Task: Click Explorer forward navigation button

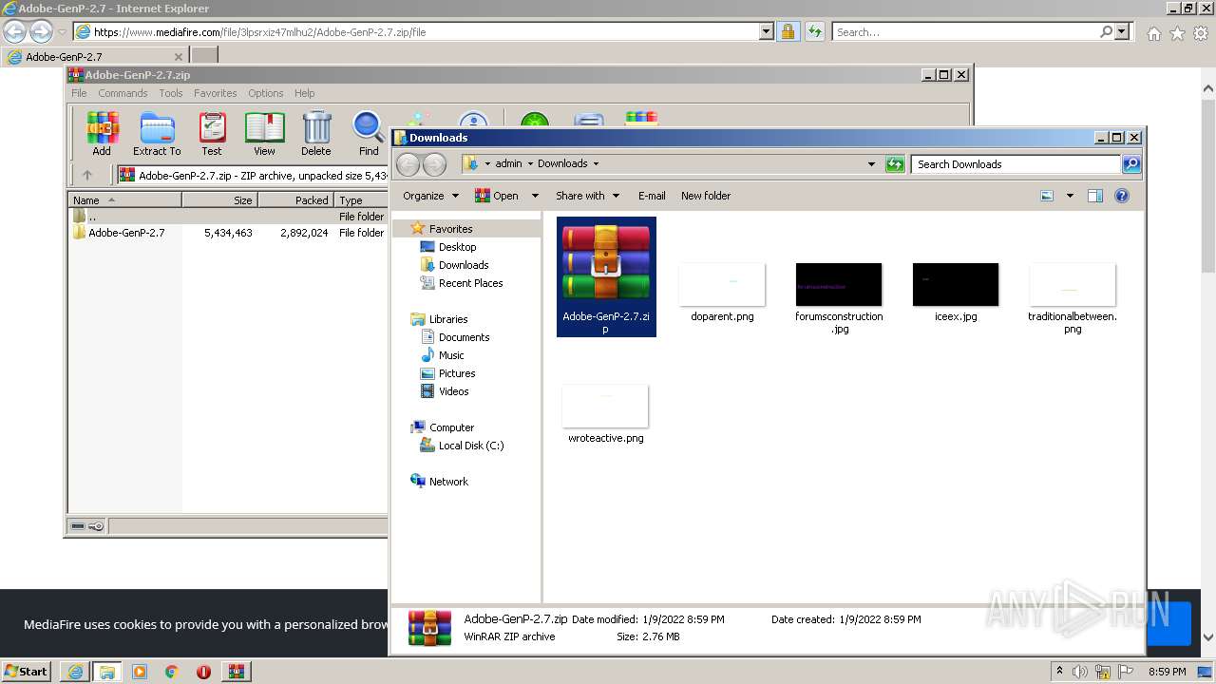Action: tap(434, 164)
